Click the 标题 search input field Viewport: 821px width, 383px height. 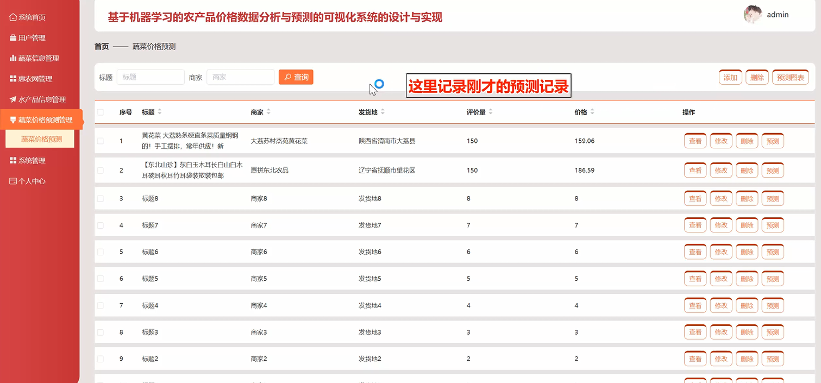click(151, 77)
